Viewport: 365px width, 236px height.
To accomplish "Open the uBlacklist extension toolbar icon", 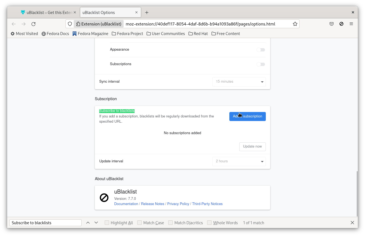I will tap(341, 24).
